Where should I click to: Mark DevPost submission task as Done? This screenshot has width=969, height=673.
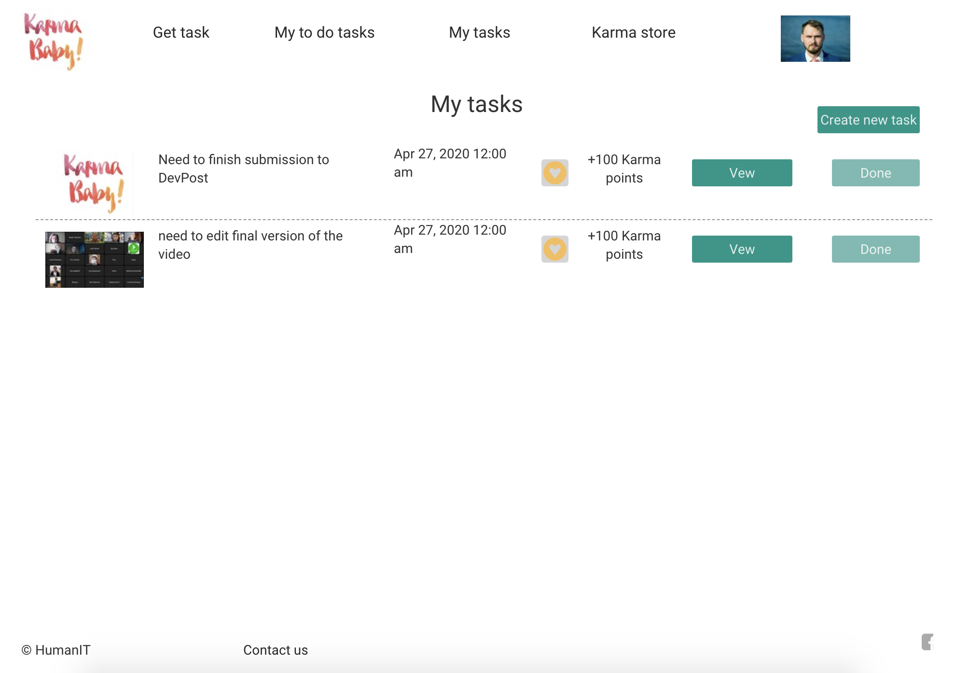(x=875, y=173)
